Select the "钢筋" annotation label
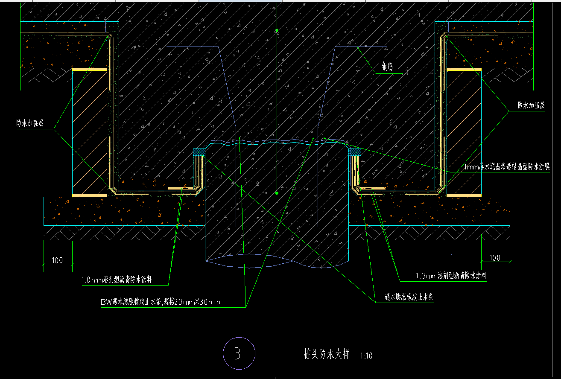 coord(388,67)
